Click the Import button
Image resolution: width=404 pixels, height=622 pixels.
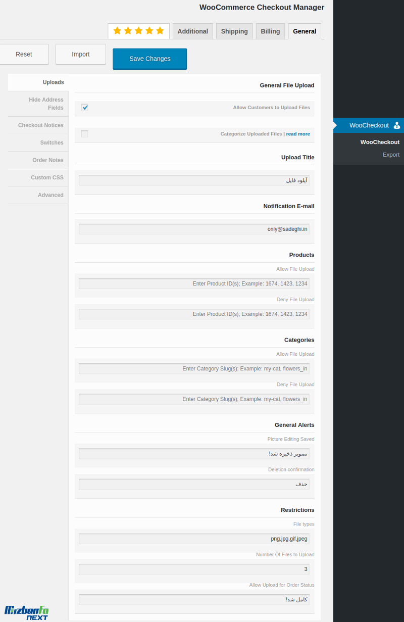pyautogui.click(x=81, y=54)
